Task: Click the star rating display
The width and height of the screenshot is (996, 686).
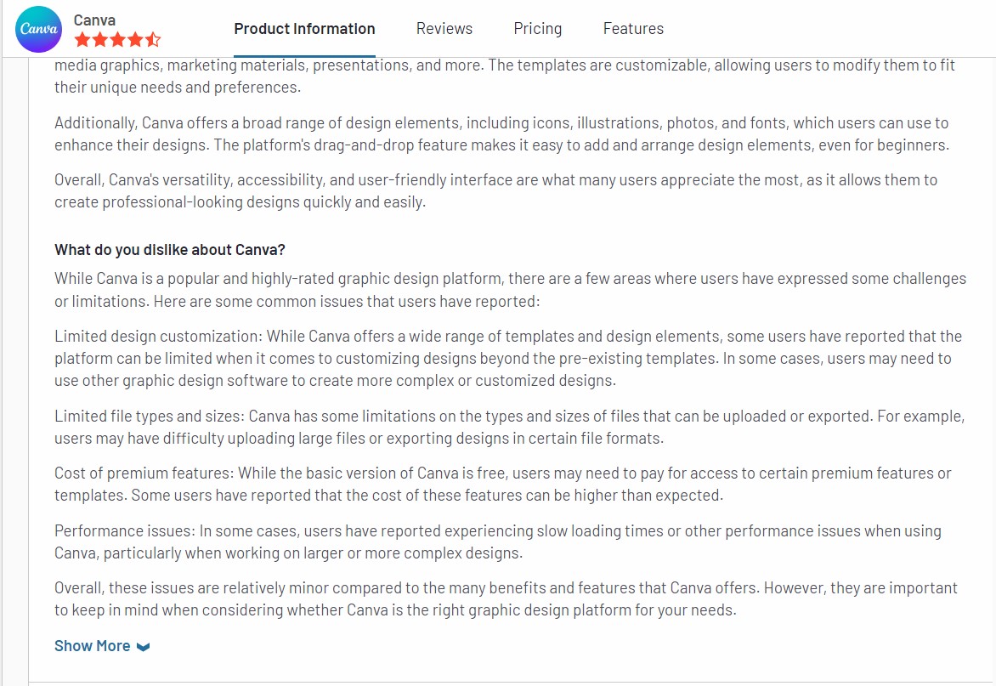Action: 117,39
